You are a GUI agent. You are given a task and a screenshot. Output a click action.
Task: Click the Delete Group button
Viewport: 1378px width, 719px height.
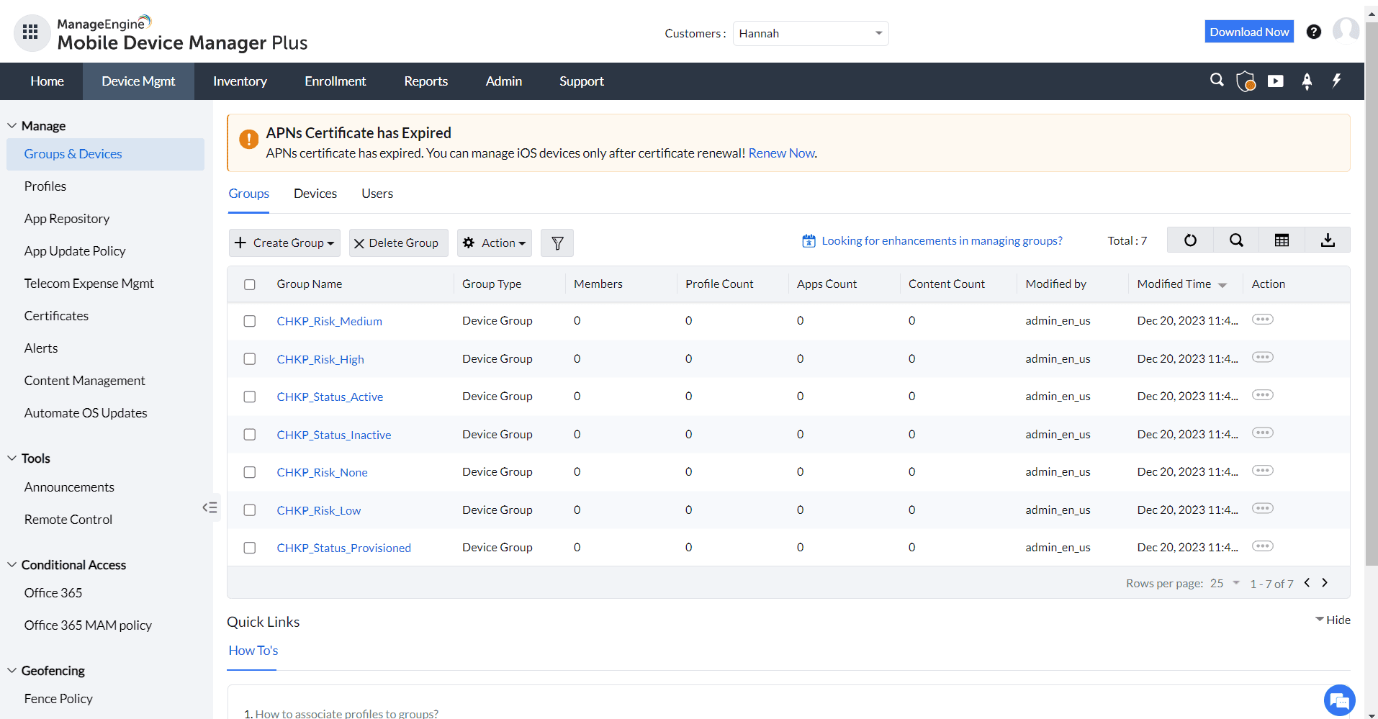(x=398, y=243)
